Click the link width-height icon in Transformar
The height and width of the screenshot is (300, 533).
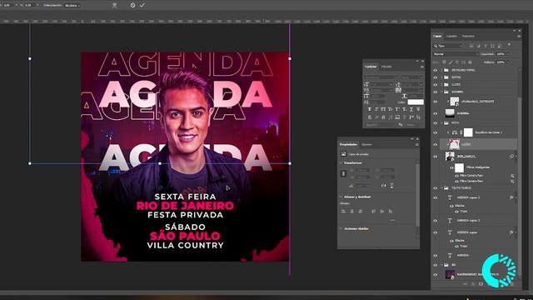point(343,173)
